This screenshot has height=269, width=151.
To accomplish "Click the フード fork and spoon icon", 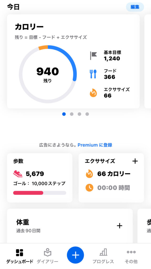I will point(93,74).
